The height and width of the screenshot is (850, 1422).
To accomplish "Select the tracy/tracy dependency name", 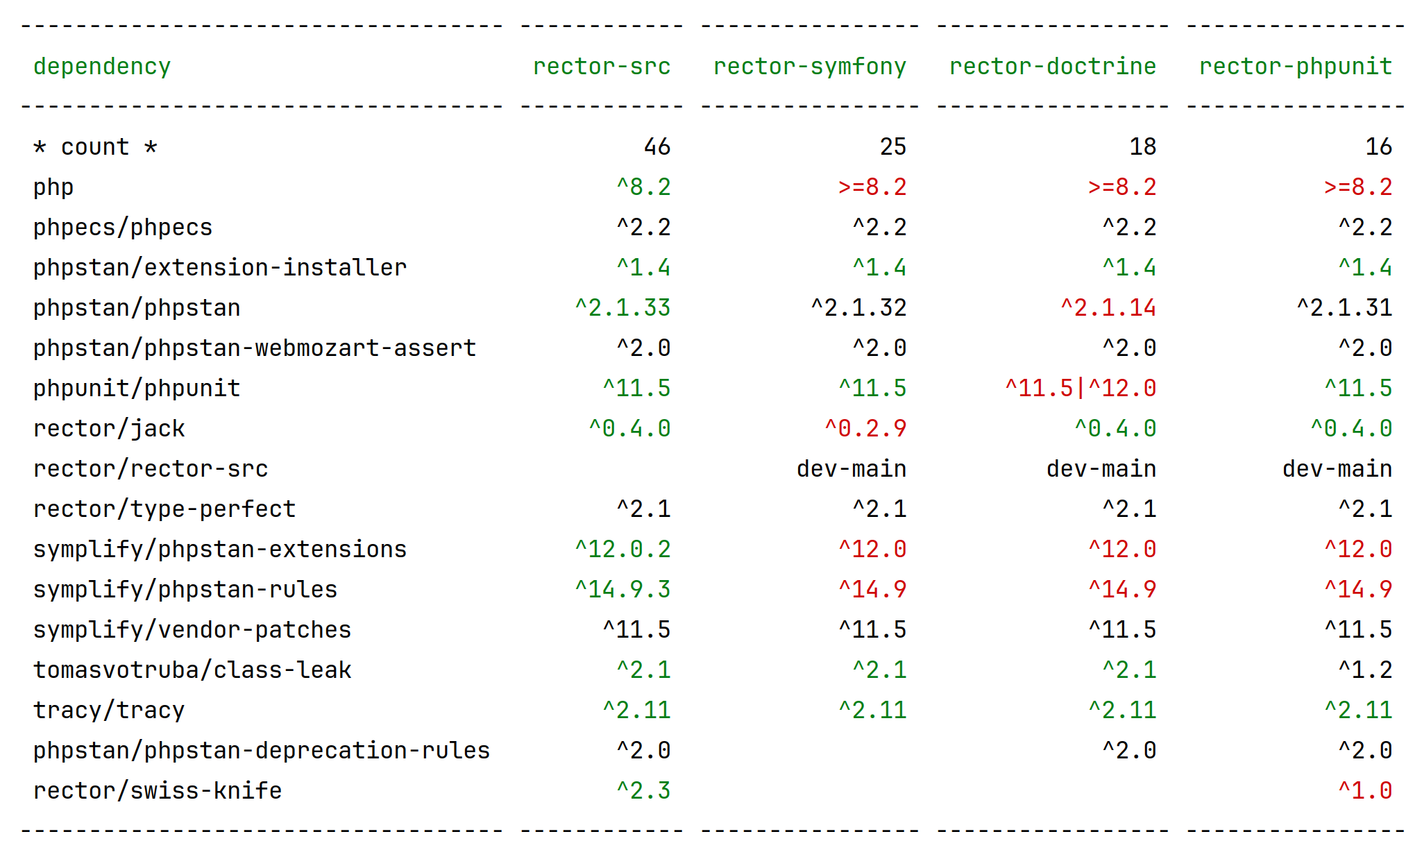I will [109, 711].
